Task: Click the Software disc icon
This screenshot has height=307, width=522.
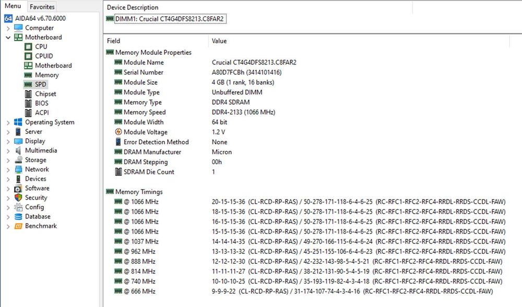Action: 18,188
